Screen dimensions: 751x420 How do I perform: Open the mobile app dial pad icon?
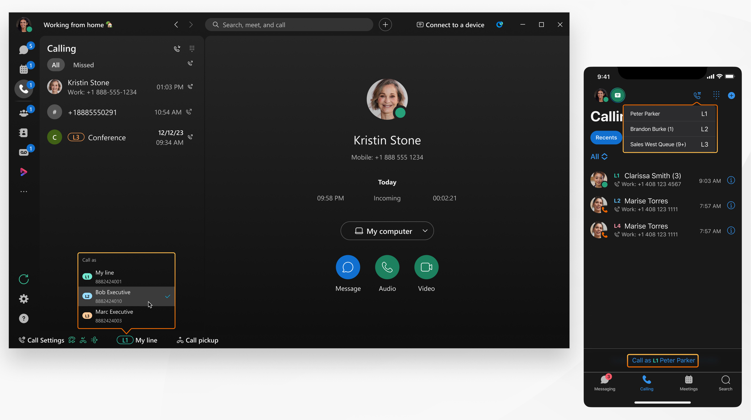[x=716, y=95]
